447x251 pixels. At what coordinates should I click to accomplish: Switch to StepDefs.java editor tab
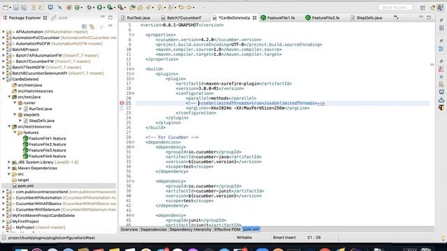[367, 18]
